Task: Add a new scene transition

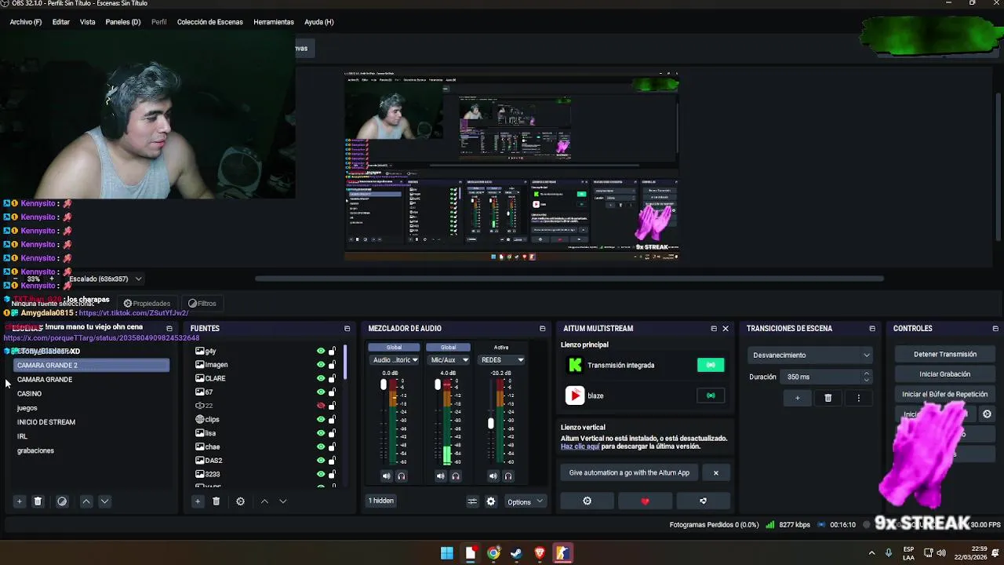Action: 797,398
